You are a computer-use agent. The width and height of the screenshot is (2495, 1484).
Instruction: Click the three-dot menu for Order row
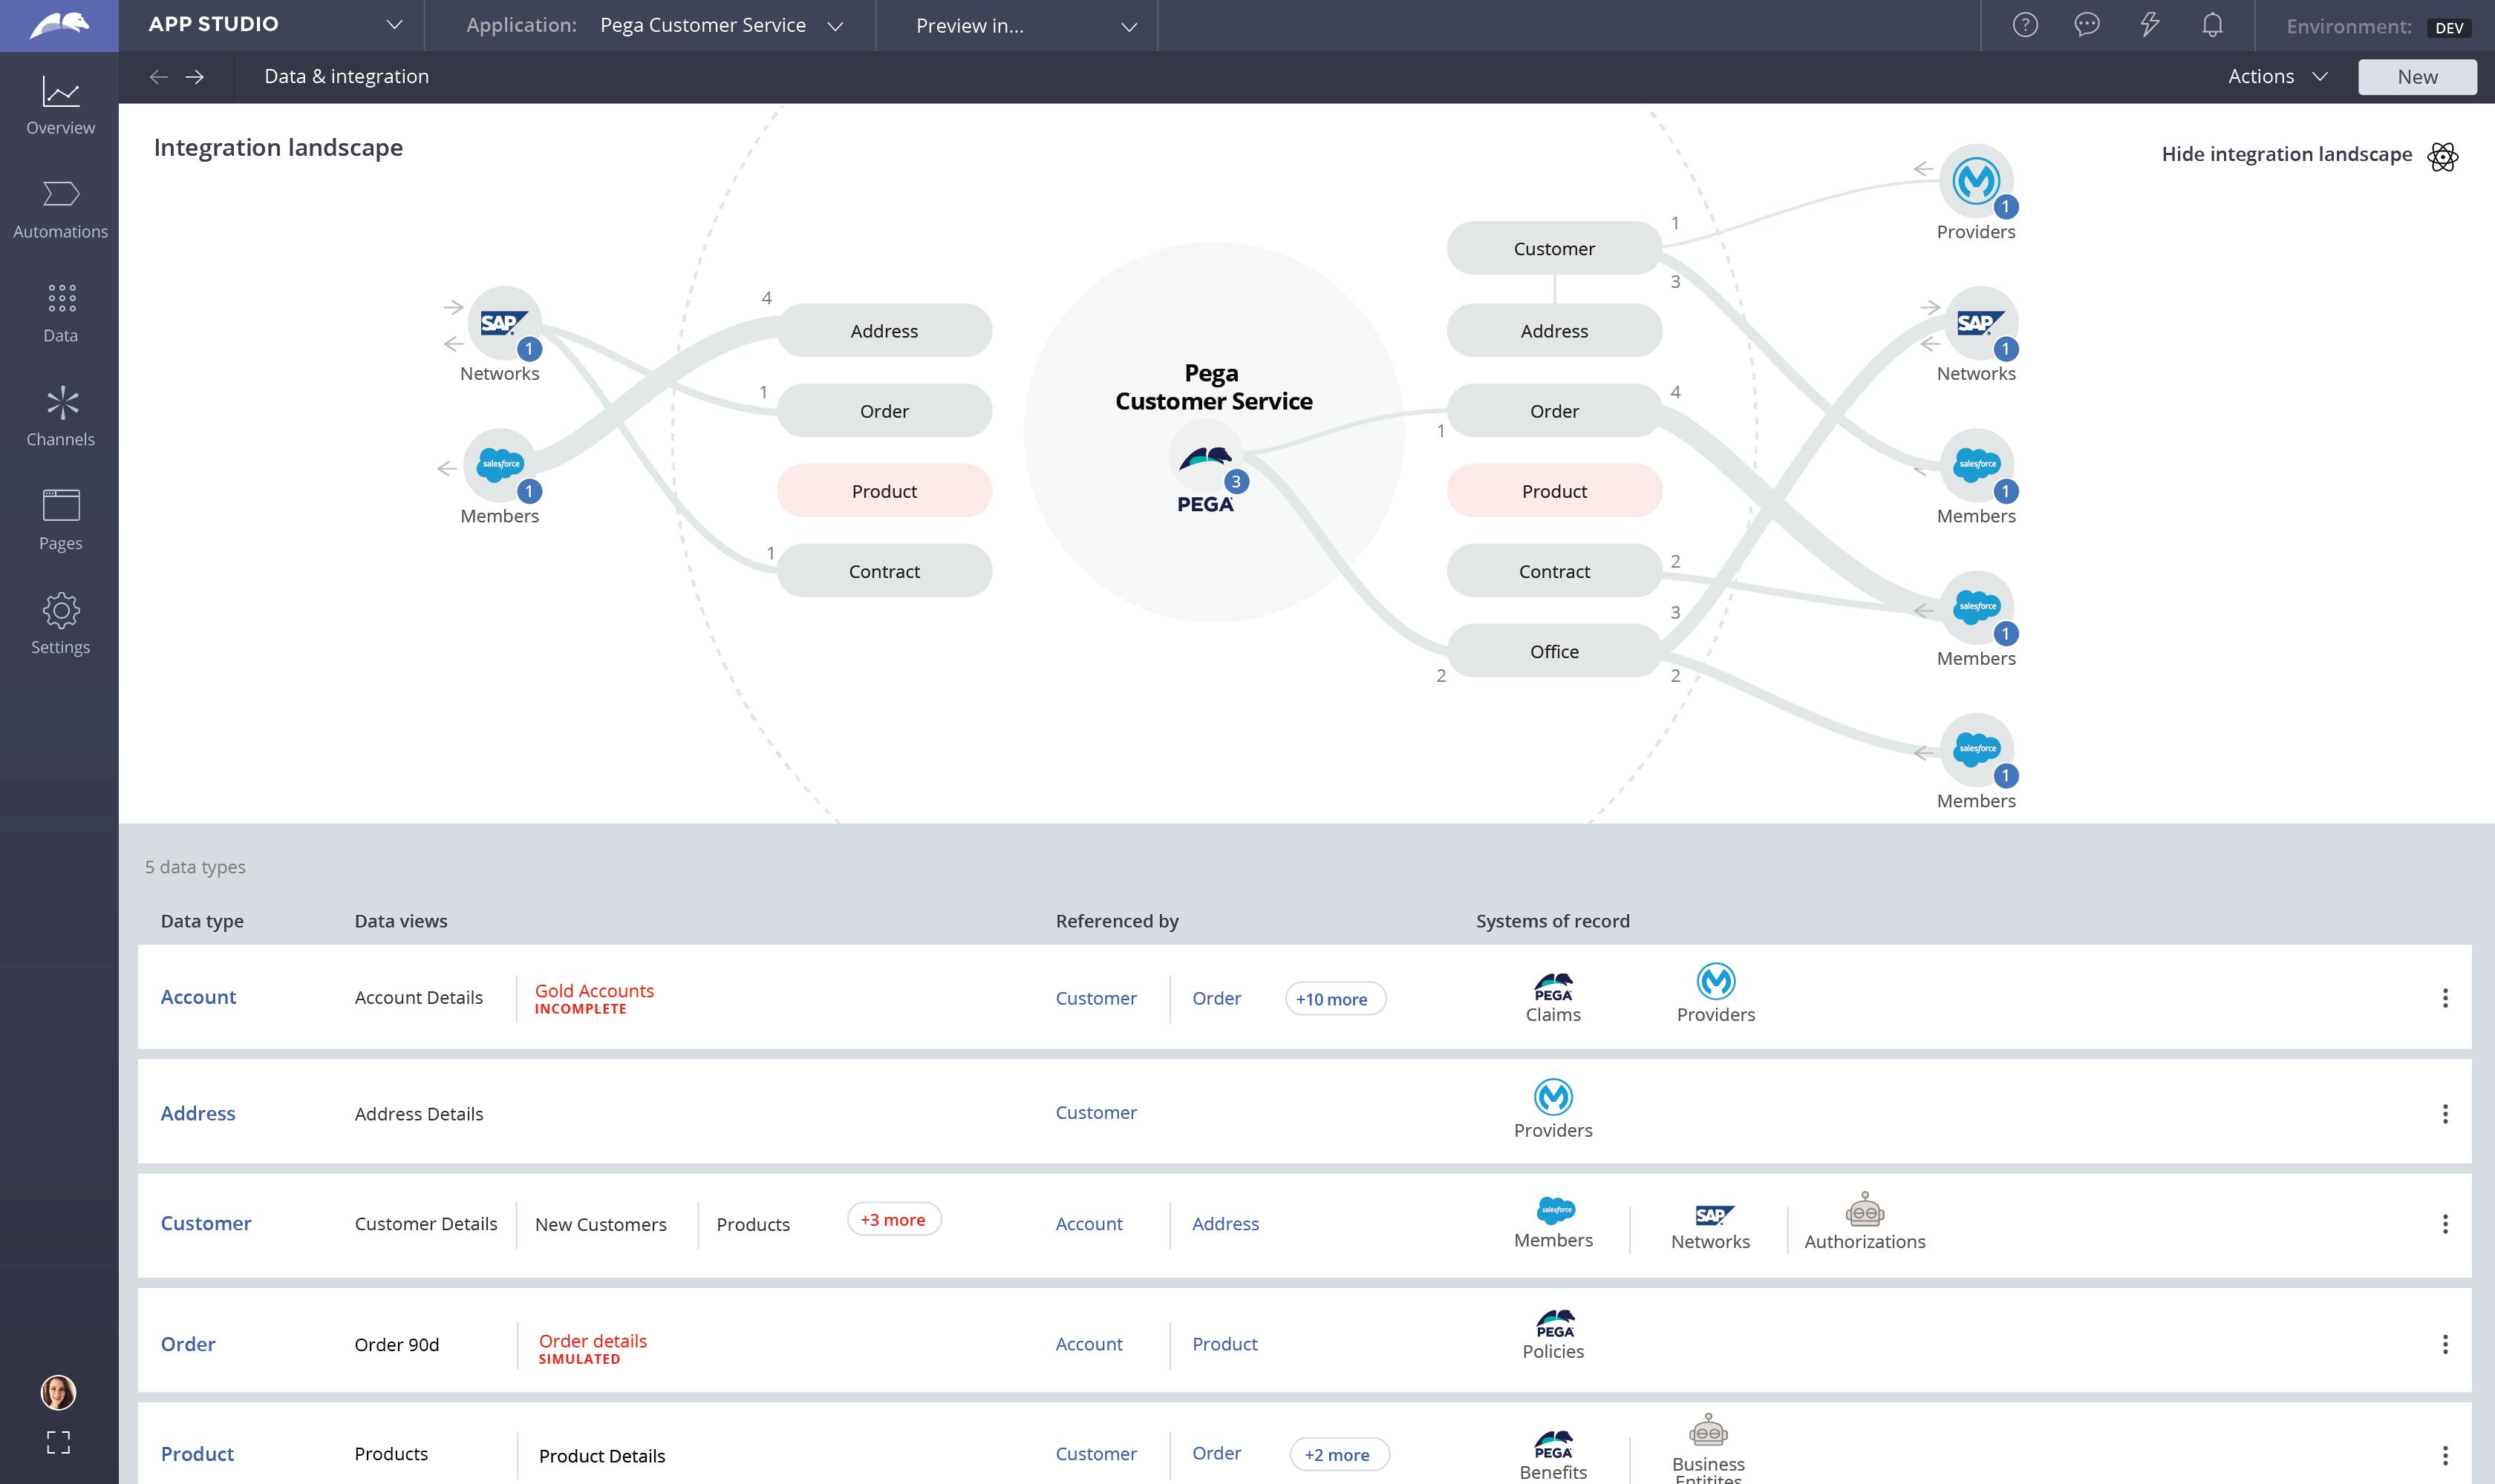point(2445,1345)
